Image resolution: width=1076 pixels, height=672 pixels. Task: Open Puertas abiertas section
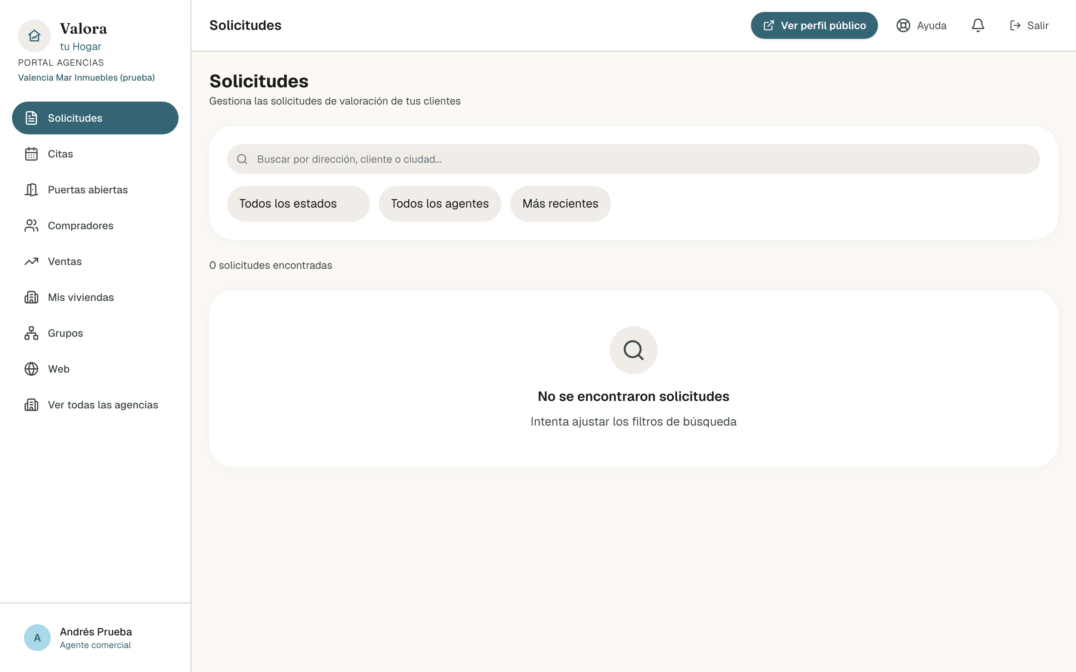(95, 190)
